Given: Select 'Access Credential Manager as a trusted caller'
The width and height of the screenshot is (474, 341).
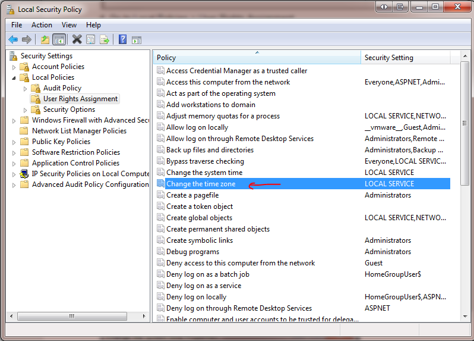Looking at the screenshot, I should pos(236,71).
